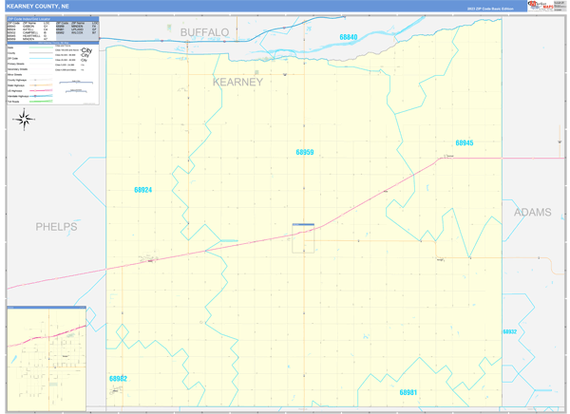Select the 68924 ZIP code label

(142, 190)
